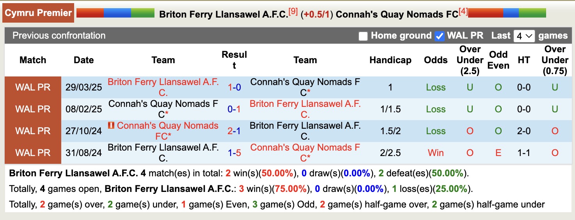Open Briton Ferry Llansawel A.F.C. in the page title
Viewport: 575px width, 220px height.
[x=224, y=14]
